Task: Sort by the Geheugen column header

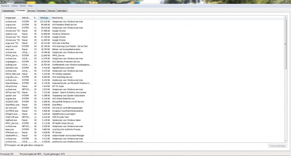Action: [x=45, y=18]
